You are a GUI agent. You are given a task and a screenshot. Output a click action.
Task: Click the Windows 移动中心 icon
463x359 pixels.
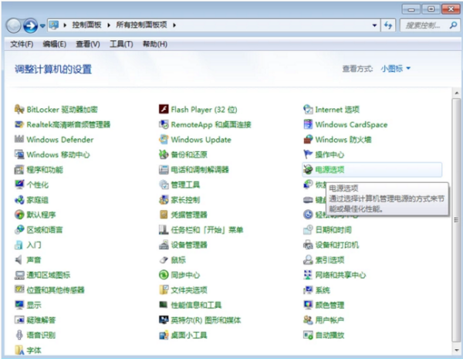point(19,154)
